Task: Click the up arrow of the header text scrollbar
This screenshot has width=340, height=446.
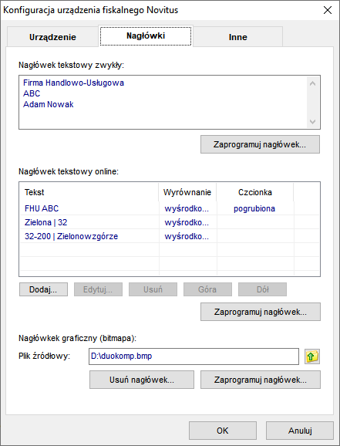Action: [x=313, y=83]
